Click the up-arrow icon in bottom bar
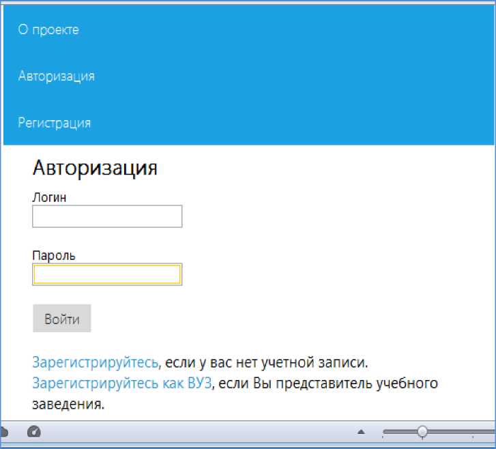The image size is (496, 449). (x=361, y=432)
